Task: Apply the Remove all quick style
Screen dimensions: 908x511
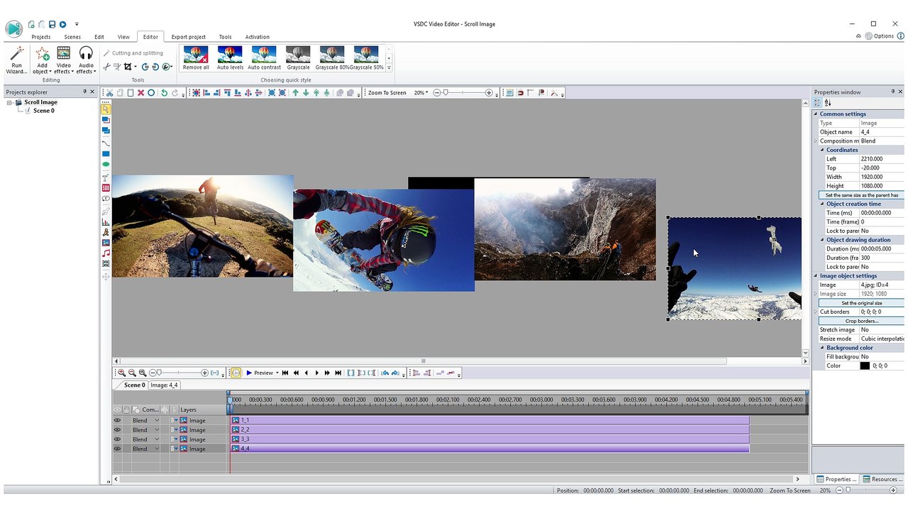Action: (196, 58)
